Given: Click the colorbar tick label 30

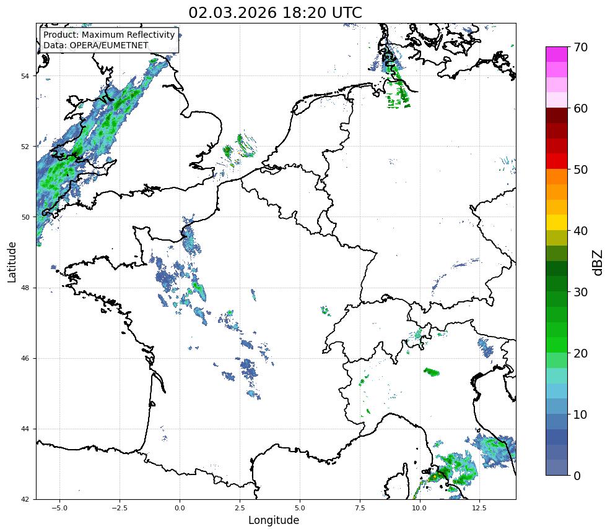Looking at the screenshot, I should coord(580,292).
